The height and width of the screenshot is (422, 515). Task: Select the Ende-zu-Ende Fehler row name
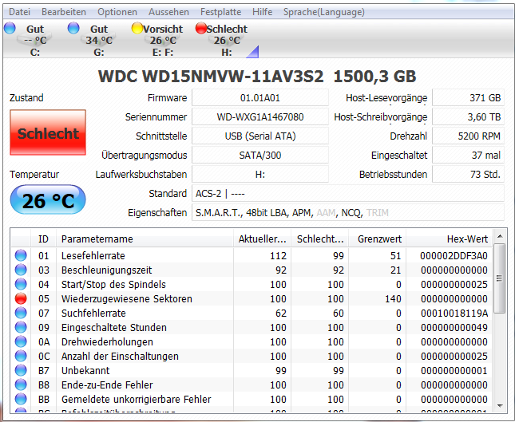(x=107, y=385)
